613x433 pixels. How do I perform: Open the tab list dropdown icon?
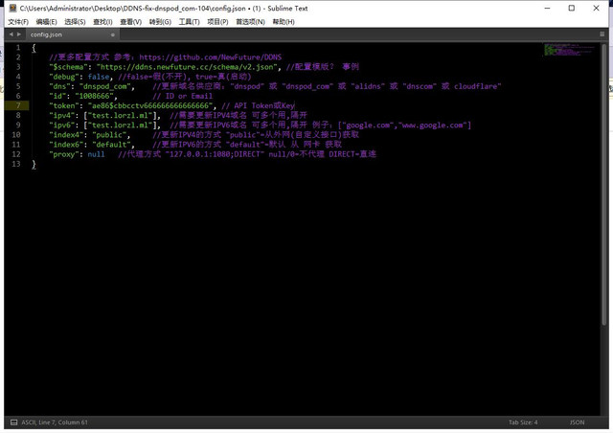(x=602, y=34)
